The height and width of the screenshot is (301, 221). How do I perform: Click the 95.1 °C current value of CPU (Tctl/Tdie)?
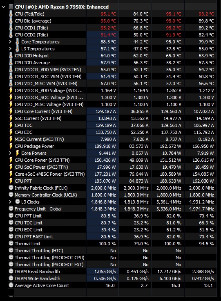pyautogui.click(x=108, y=14)
